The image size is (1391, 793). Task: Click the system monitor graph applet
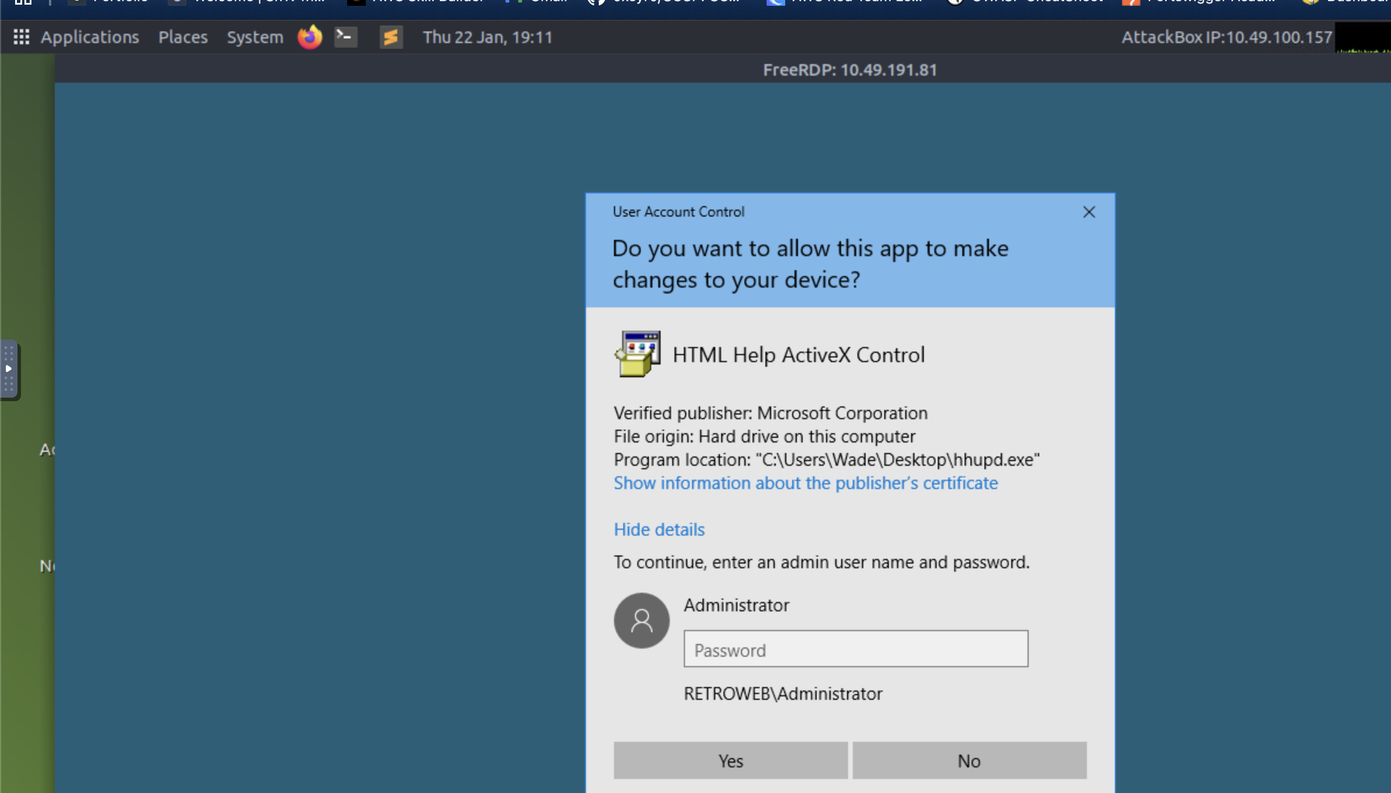coord(1362,37)
